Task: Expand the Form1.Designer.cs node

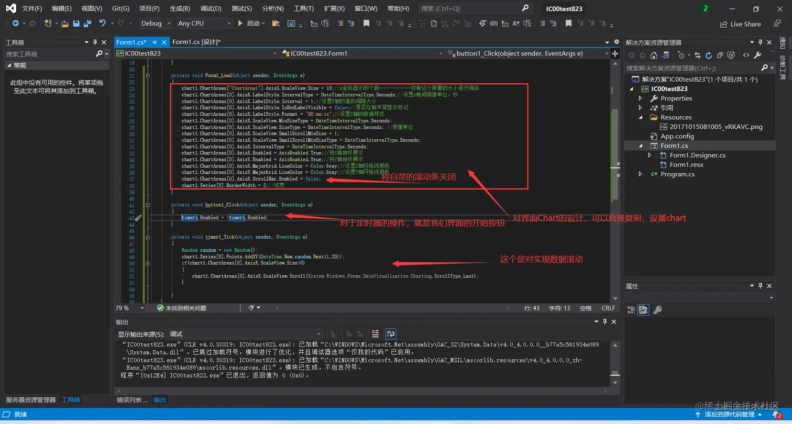Action: click(650, 155)
